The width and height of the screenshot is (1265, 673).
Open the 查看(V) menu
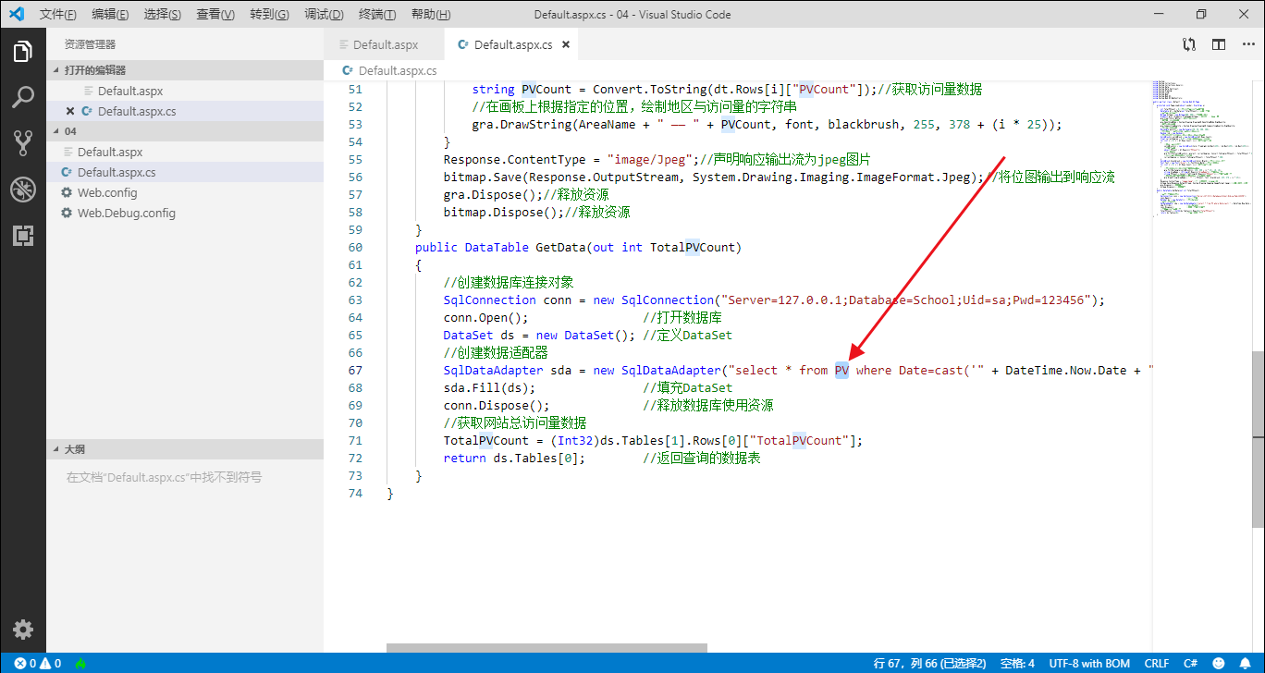coord(215,15)
